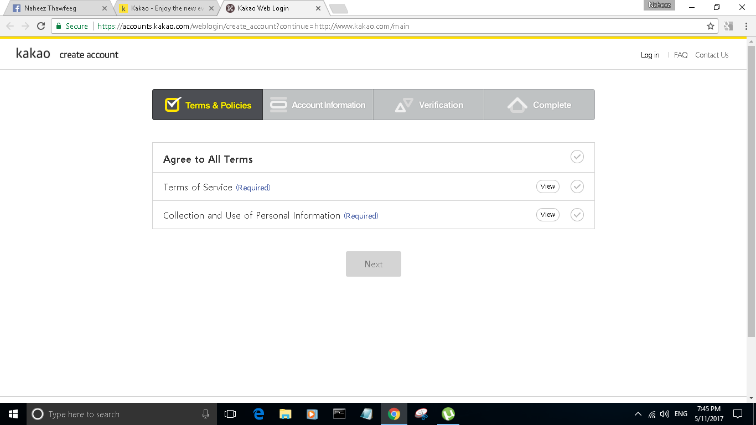Click the Cortana search box
Image resolution: width=756 pixels, height=425 pixels.
121,414
